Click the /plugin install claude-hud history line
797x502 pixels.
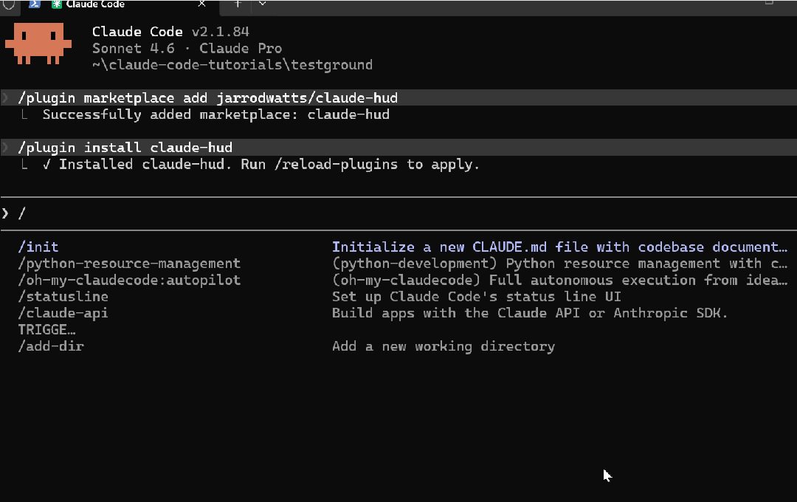point(125,148)
